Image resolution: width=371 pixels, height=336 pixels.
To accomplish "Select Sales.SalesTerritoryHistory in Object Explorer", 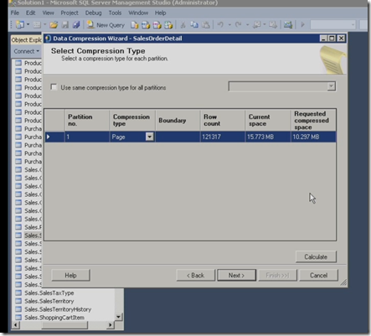I will point(58,309).
